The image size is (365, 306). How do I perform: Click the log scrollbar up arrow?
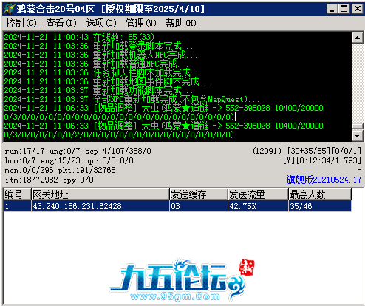coord(357,38)
